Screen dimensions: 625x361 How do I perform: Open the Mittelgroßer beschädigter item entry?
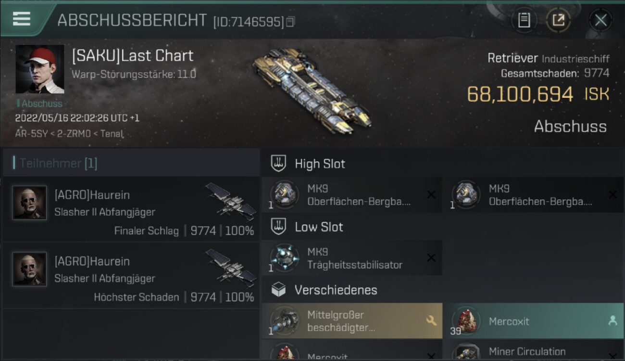click(352, 321)
